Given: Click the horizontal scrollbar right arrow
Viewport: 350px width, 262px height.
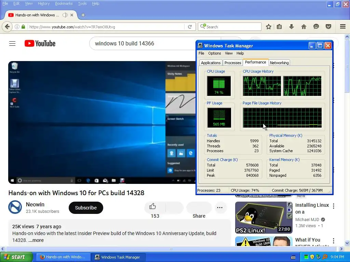Looking at the screenshot, I should 341,249.
